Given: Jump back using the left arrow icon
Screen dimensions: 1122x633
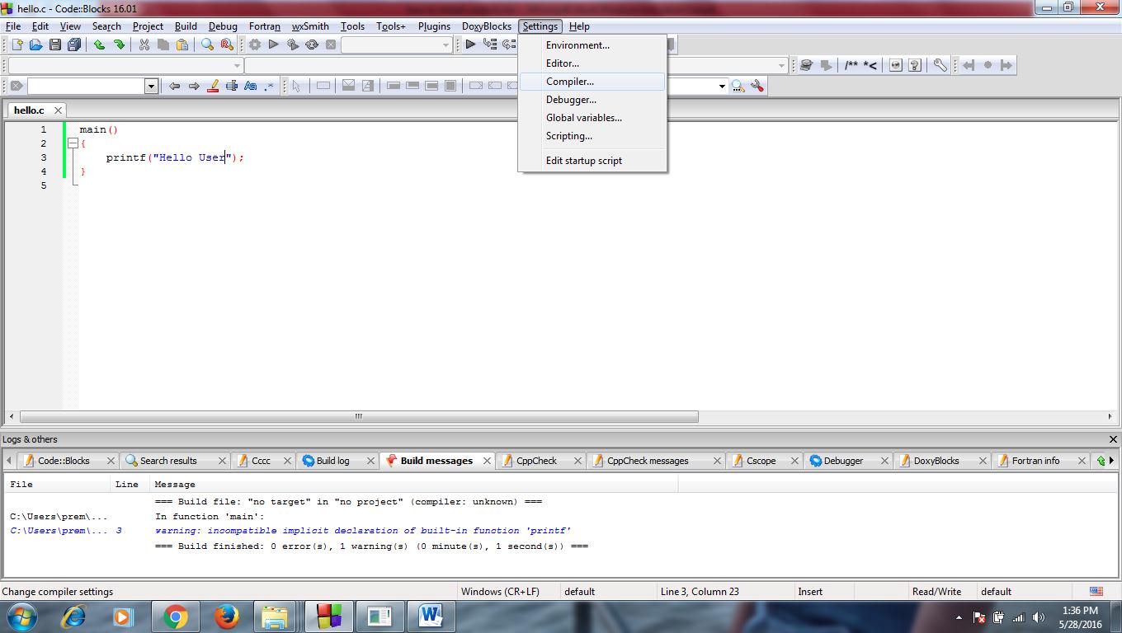Looking at the screenshot, I should (174, 86).
